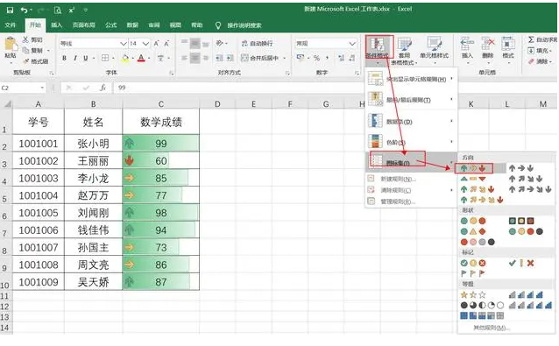Open the Merge & Center dropdown arrow
Viewport: 559px width, 346px height.
[285, 58]
